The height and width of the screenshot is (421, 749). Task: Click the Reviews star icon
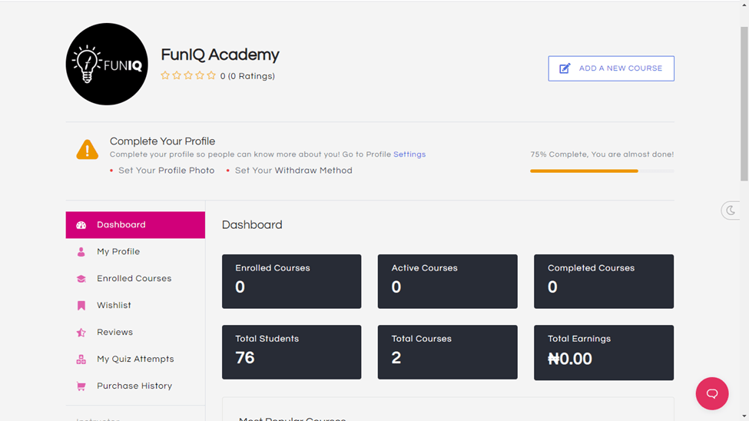point(81,332)
